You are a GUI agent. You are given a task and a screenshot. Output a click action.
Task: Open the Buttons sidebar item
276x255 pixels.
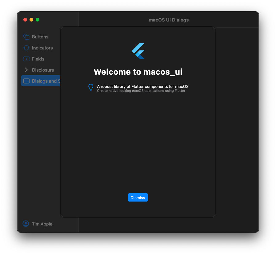point(41,37)
